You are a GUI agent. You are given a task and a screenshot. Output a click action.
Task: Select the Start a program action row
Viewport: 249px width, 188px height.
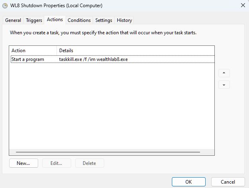point(28,59)
